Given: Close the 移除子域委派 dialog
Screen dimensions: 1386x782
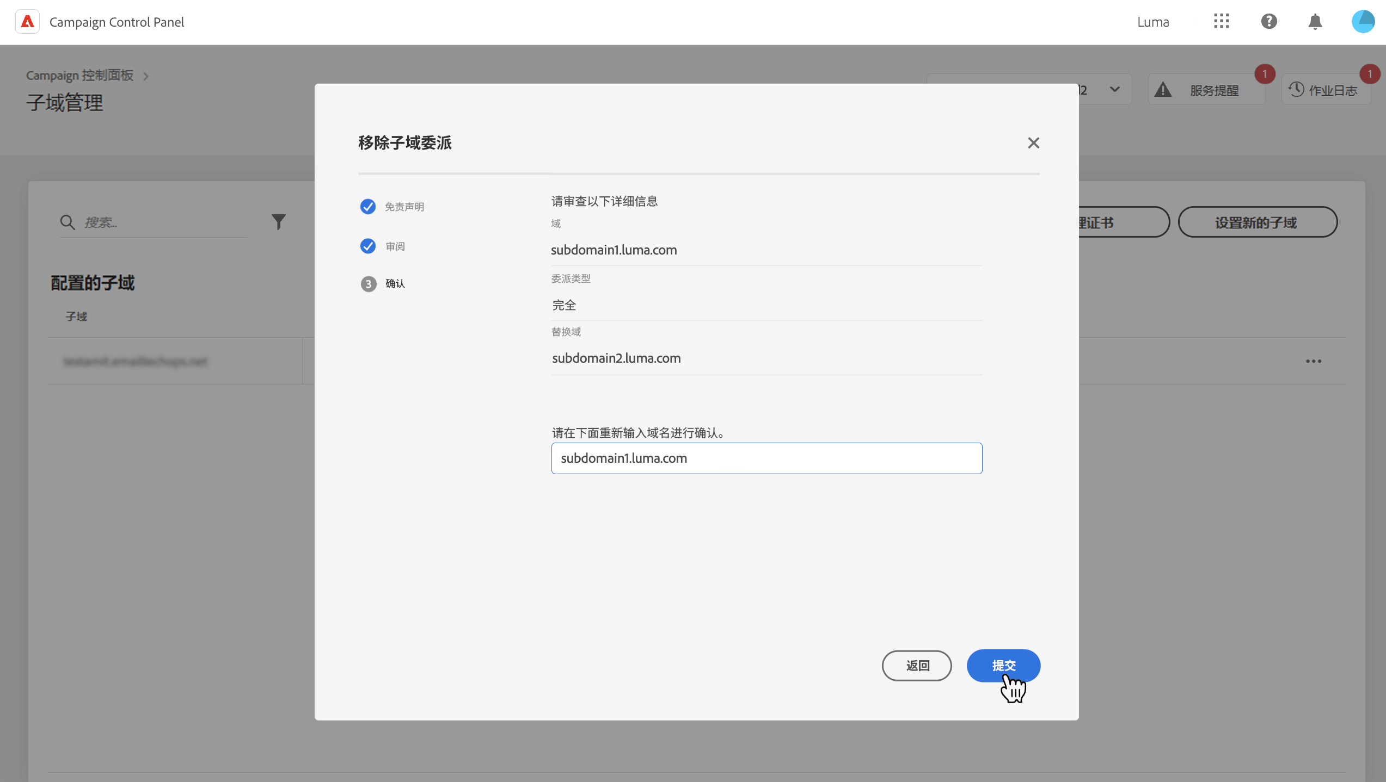Looking at the screenshot, I should tap(1033, 143).
